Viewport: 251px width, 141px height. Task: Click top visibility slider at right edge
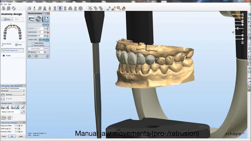(238, 14)
